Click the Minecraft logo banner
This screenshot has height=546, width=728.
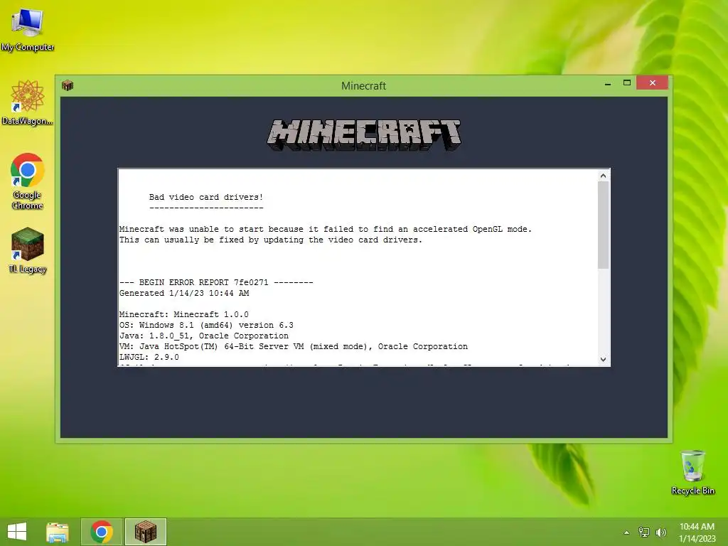pyautogui.click(x=364, y=134)
